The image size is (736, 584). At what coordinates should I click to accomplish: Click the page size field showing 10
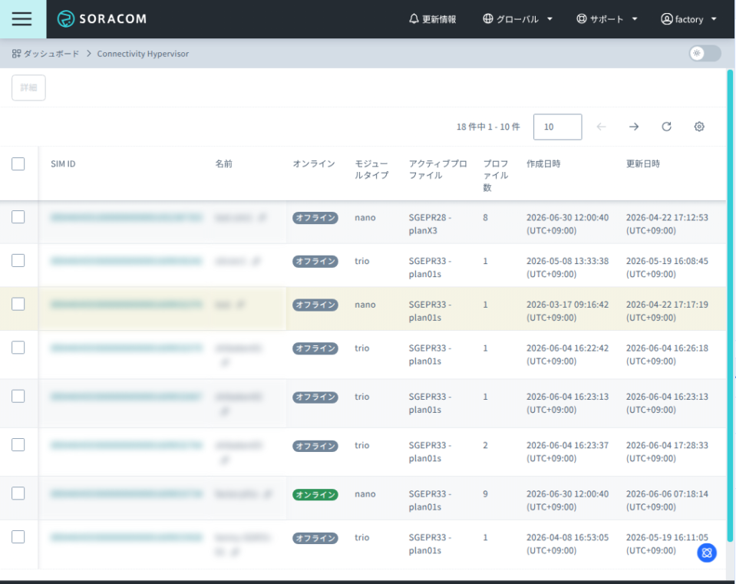(x=557, y=127)
